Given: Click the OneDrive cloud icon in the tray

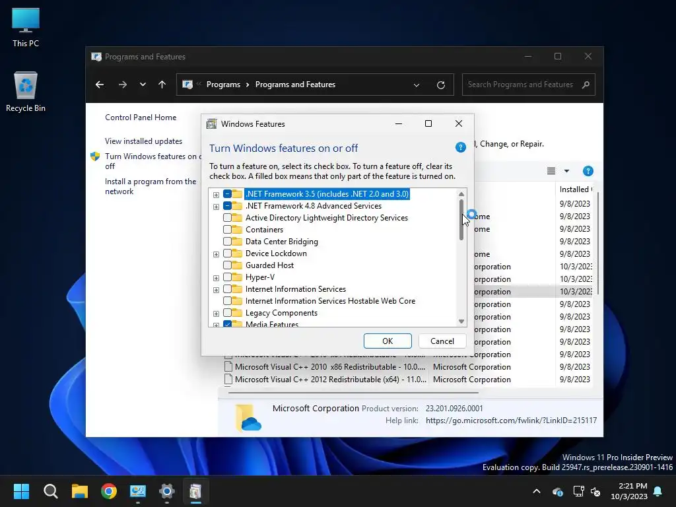Looking at the screenshot, I should [x=557, y=491].
